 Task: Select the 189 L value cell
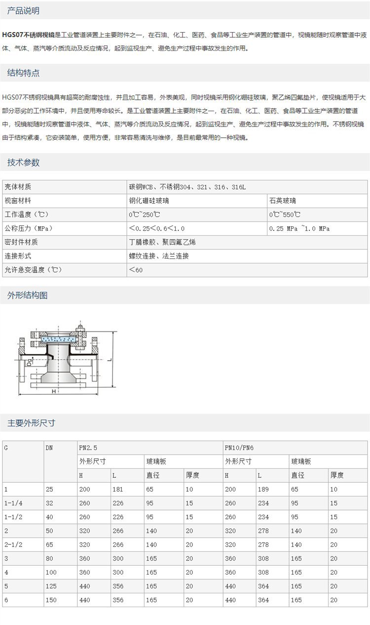(x=272, y=489)
